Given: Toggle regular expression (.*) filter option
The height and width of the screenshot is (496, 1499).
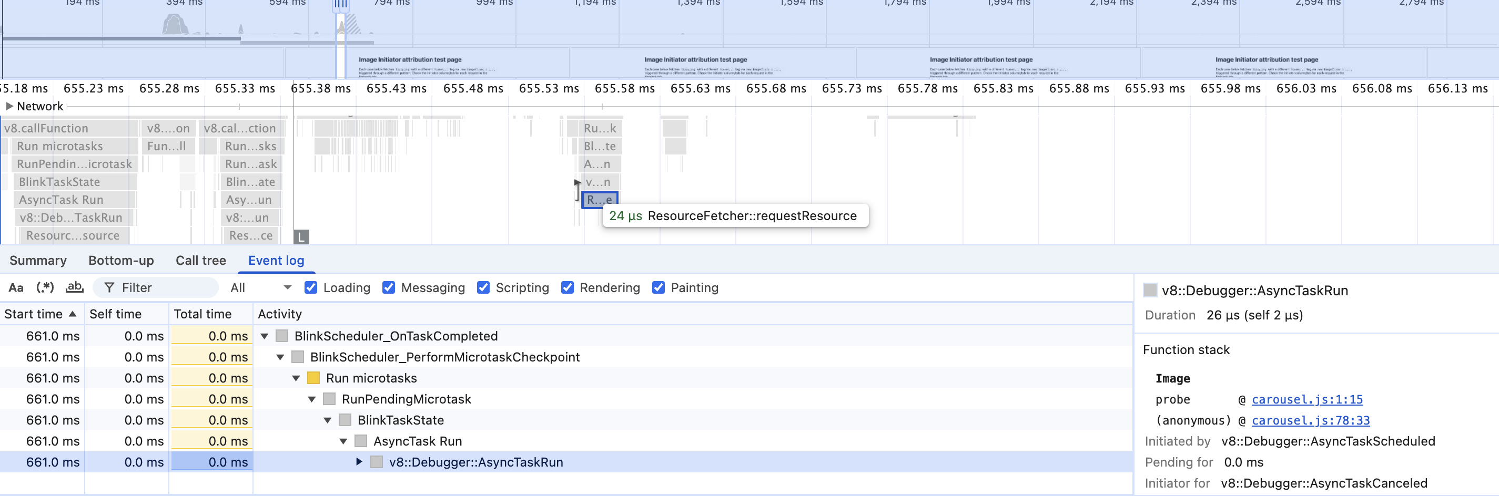Looking at the screenshot, I should pos(45,288).
